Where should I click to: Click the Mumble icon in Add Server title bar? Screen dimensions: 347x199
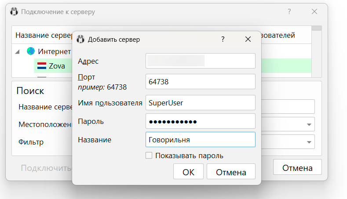pyautogui.click(x=80, y=40)
